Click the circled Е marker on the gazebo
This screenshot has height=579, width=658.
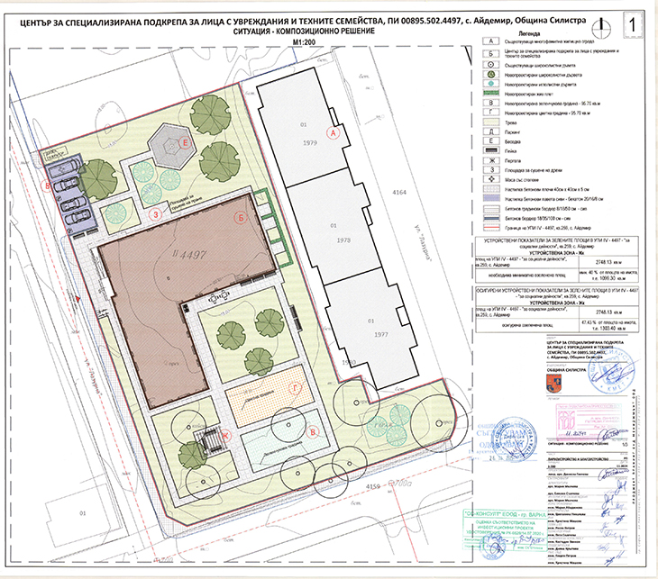(184, 143)
